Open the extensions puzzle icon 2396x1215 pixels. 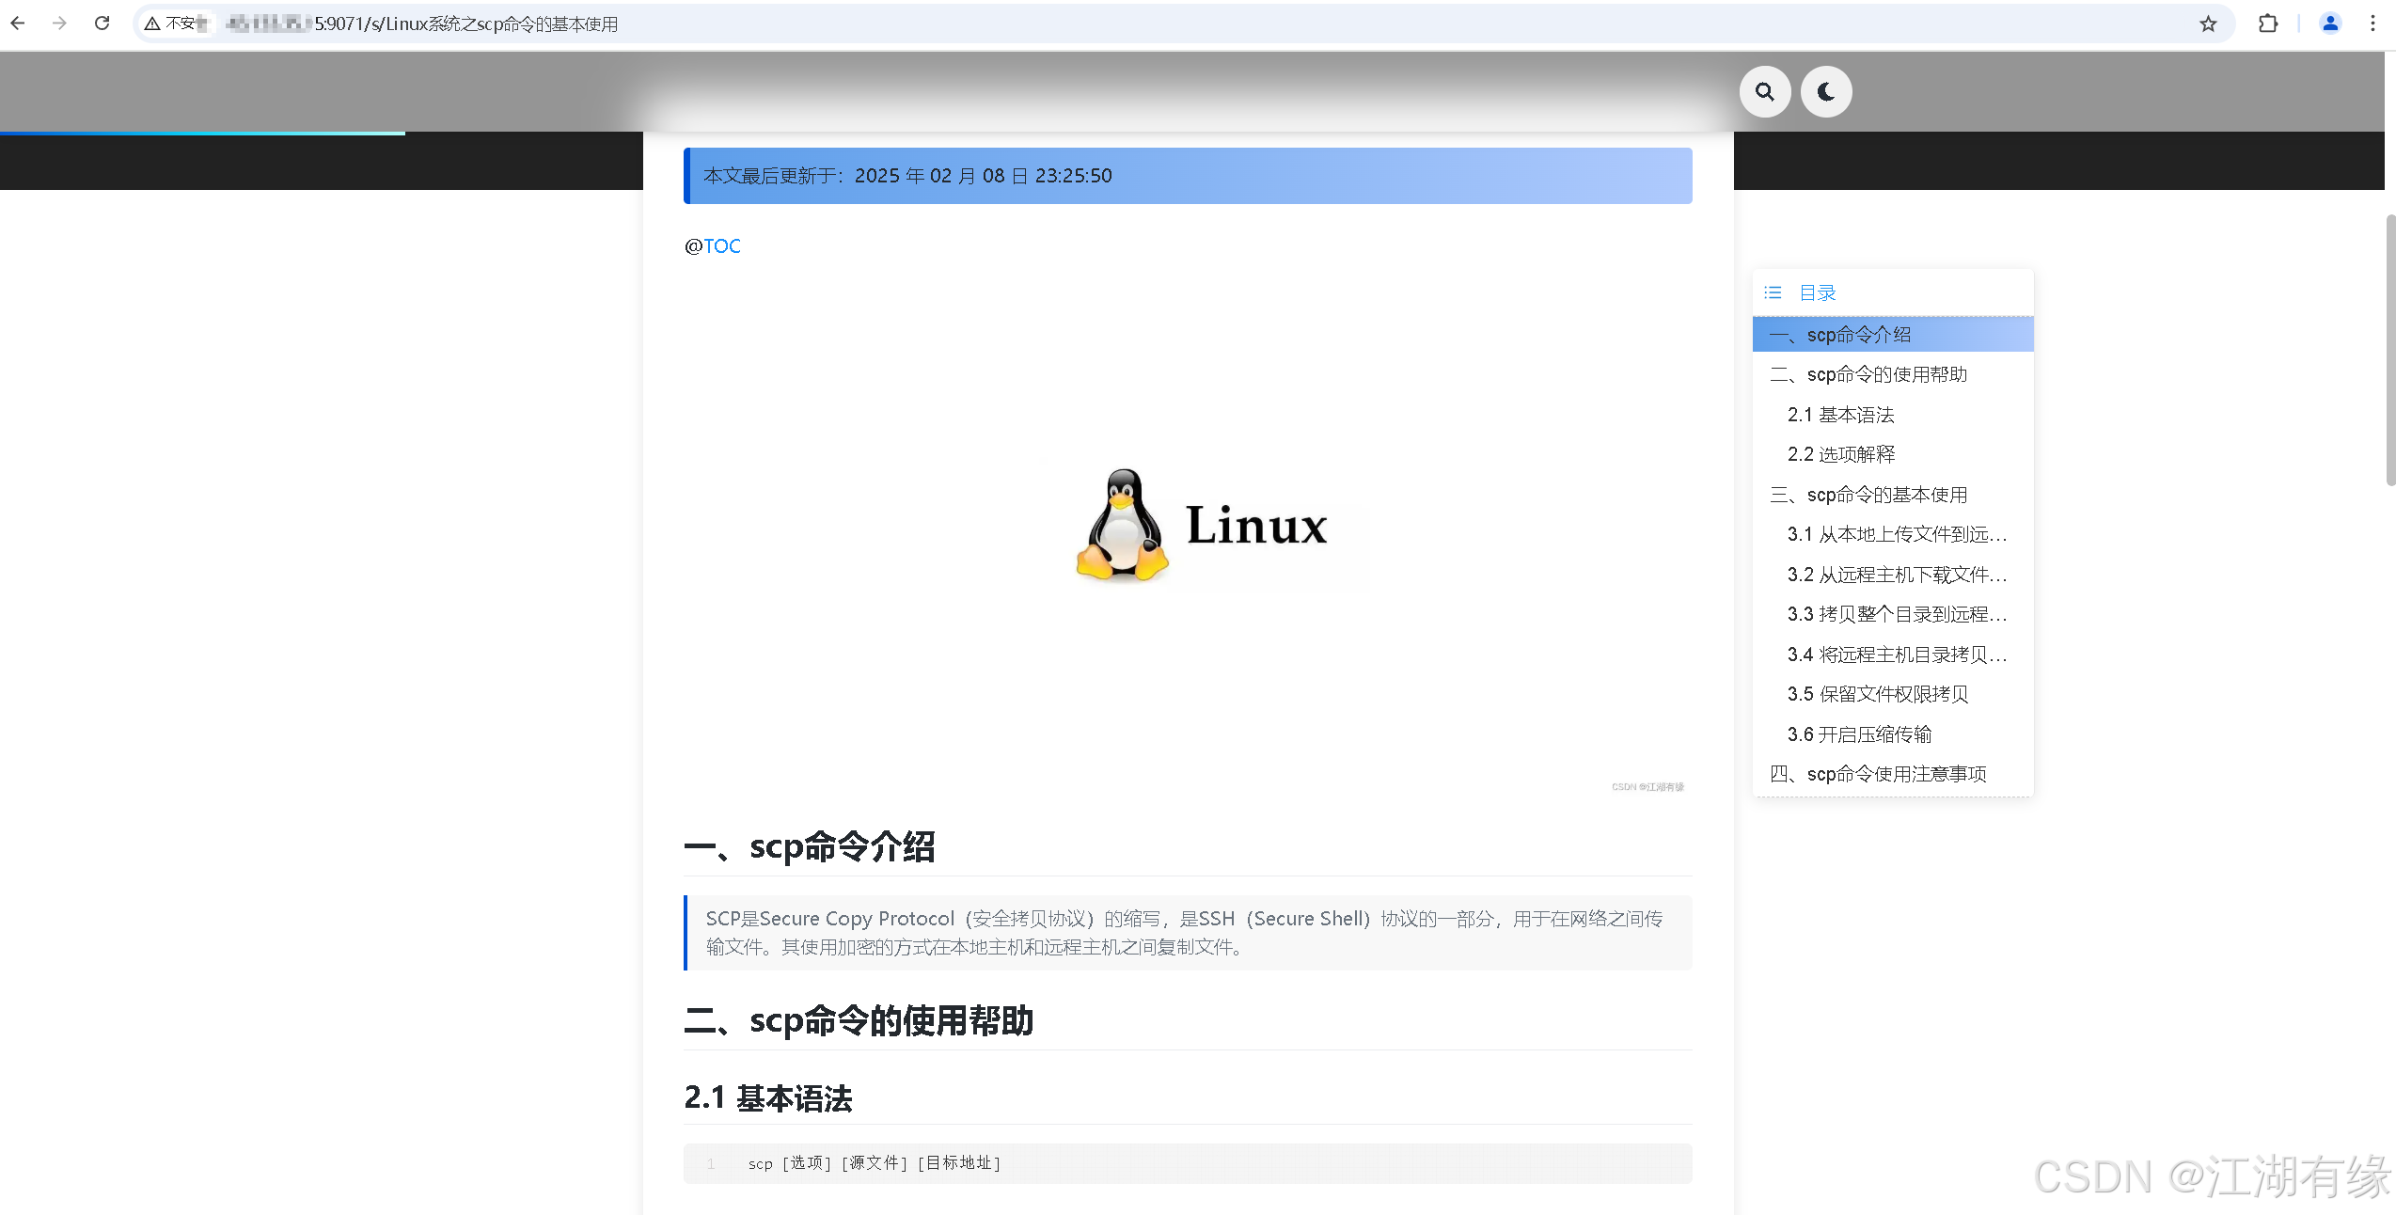tap(2268, 24)
